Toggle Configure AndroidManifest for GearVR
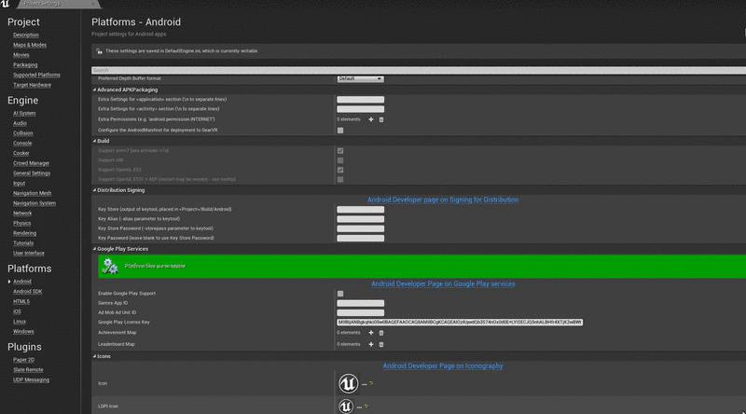 pyautogui.click(x=340, y=130)
